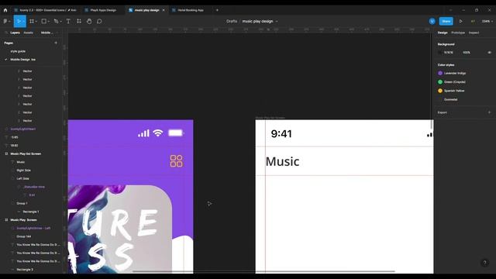496x279 pixels.
Task: Click the album artwork on purple screen
Action: pyautogui.click(x=120, y=229)
